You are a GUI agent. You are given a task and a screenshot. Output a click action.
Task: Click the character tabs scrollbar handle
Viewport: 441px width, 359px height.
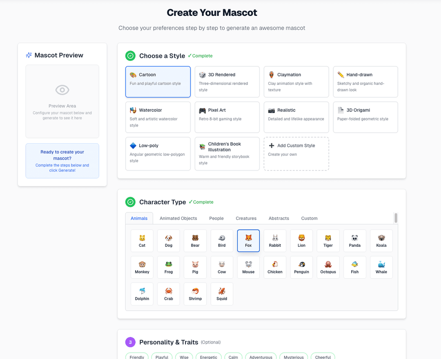click(396, 218)
